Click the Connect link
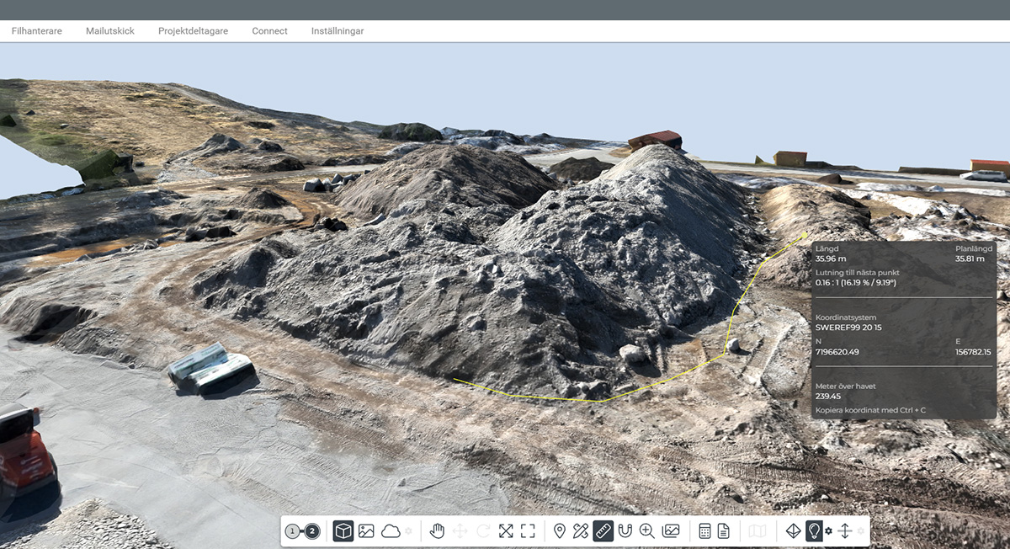The height and width of the screenshot is (549, 1010). tap(269, 31)
